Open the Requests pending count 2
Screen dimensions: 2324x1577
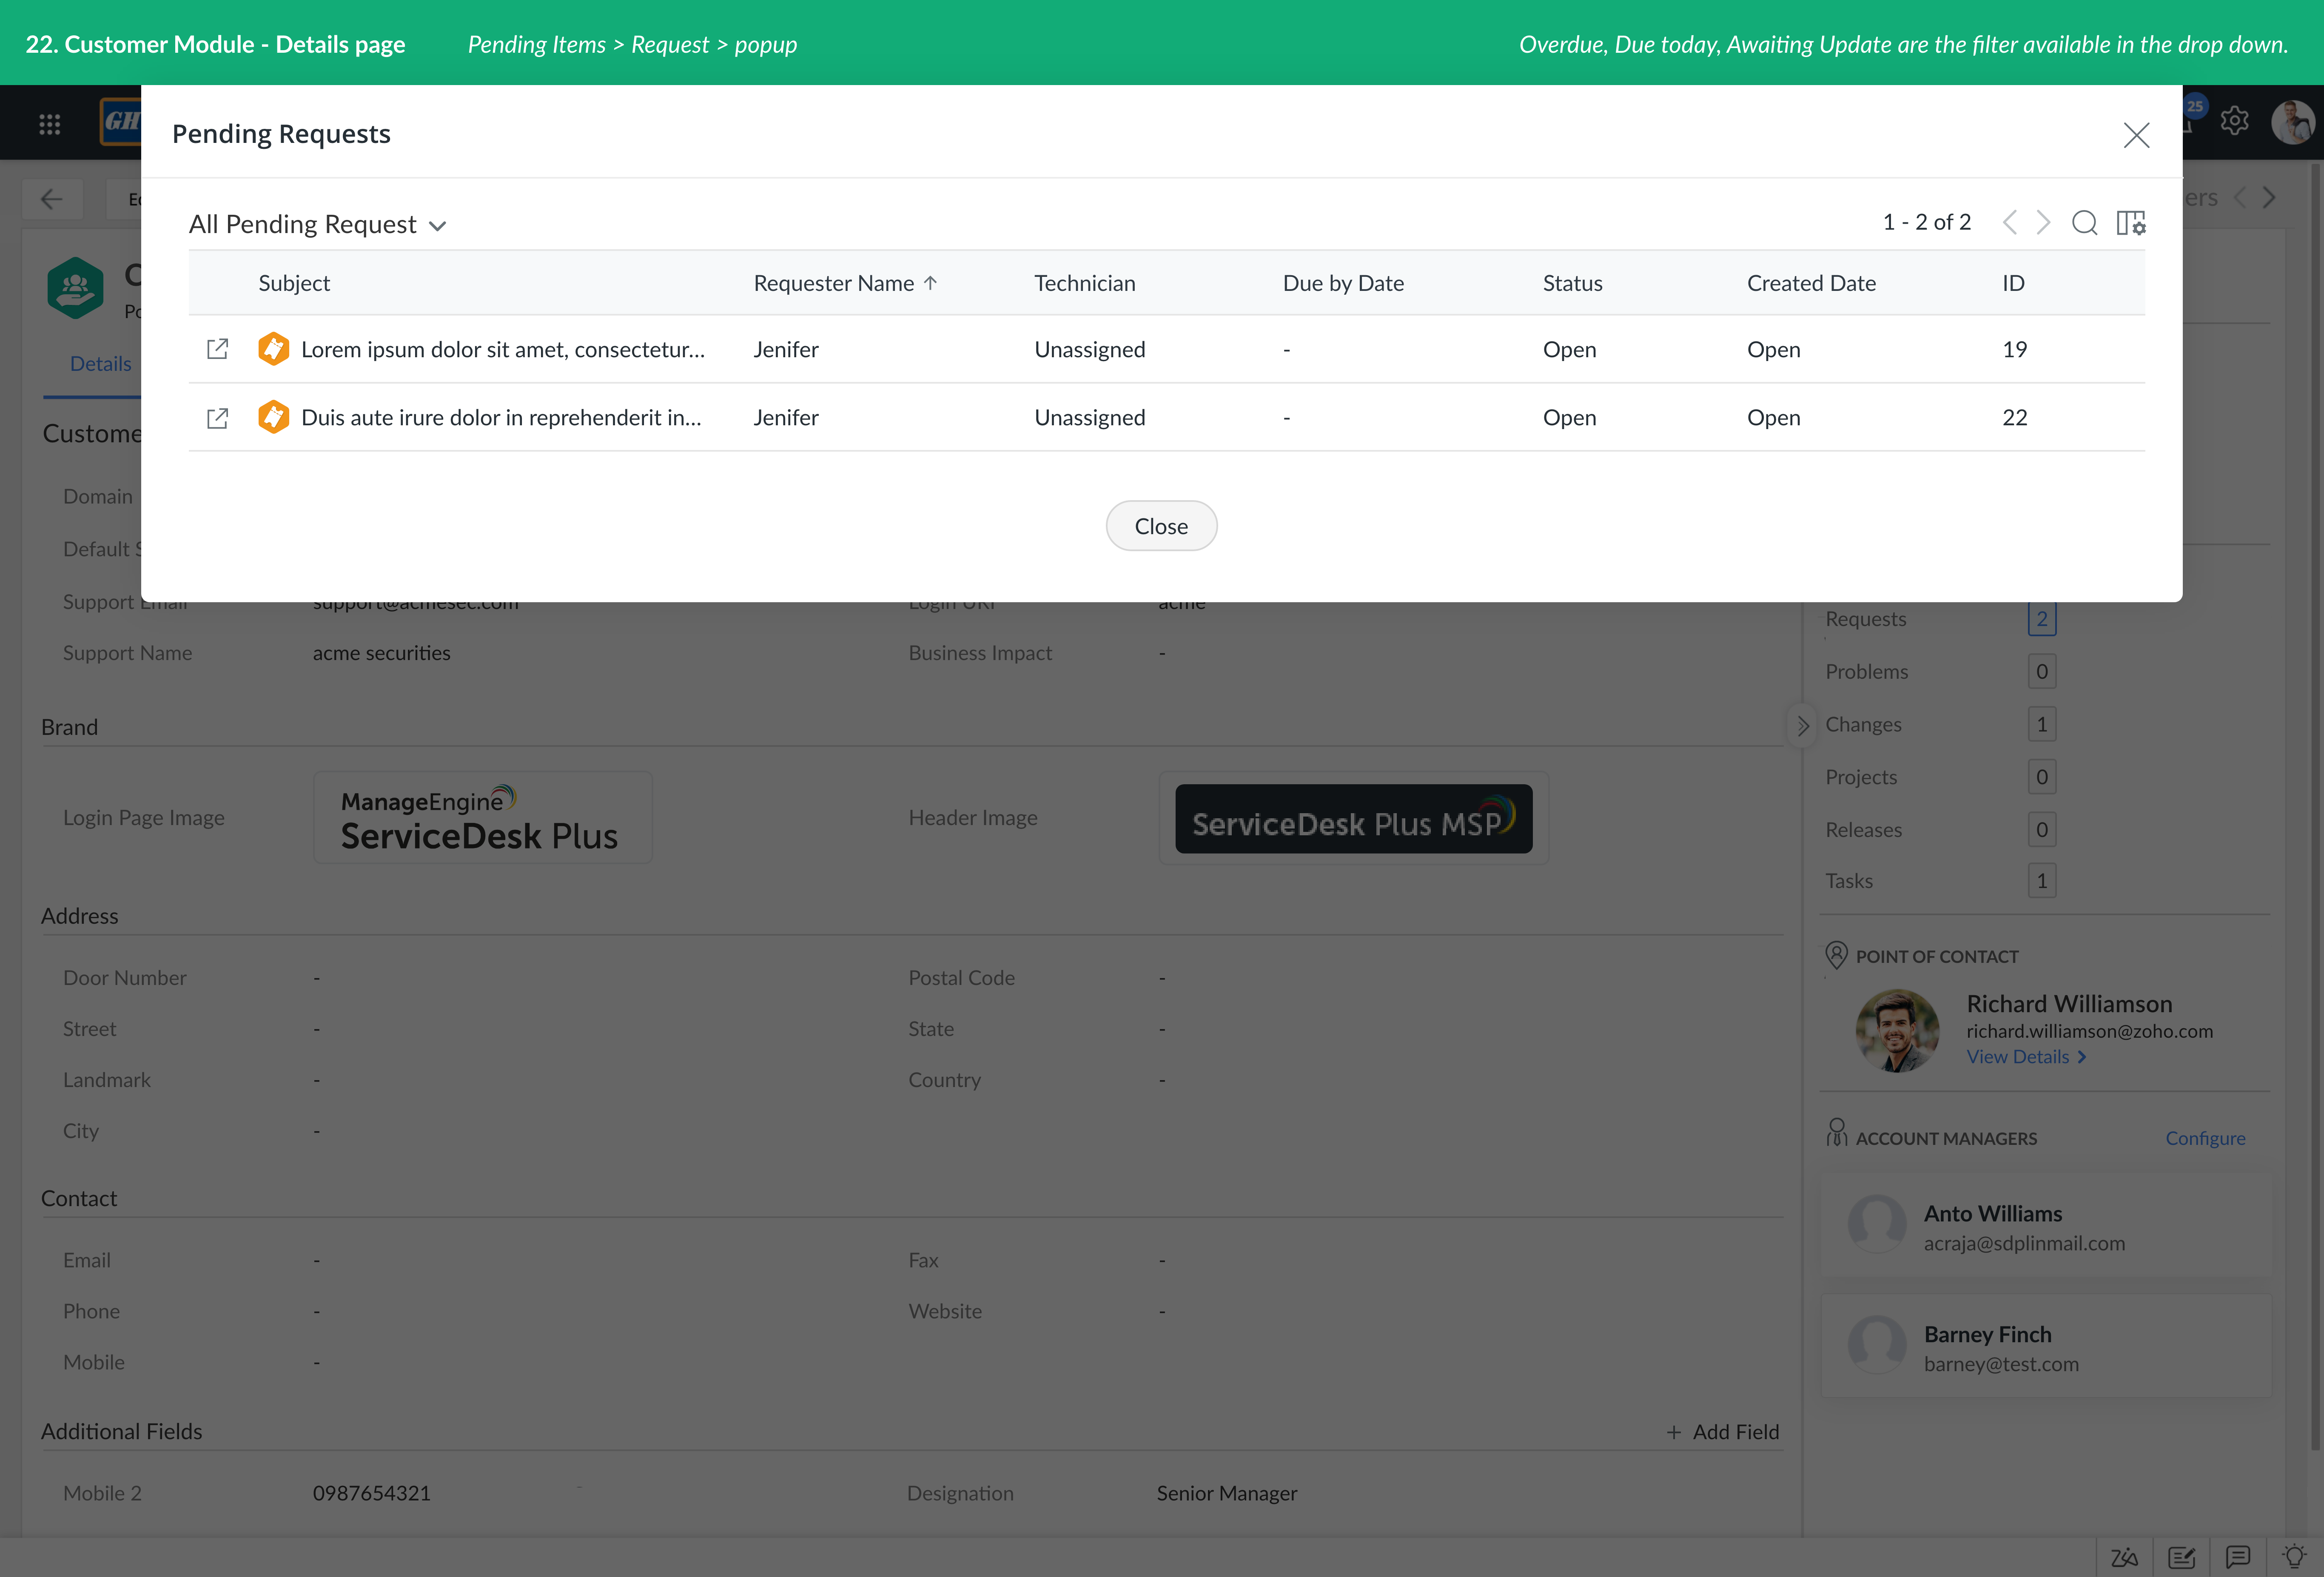coord(2041,619)
